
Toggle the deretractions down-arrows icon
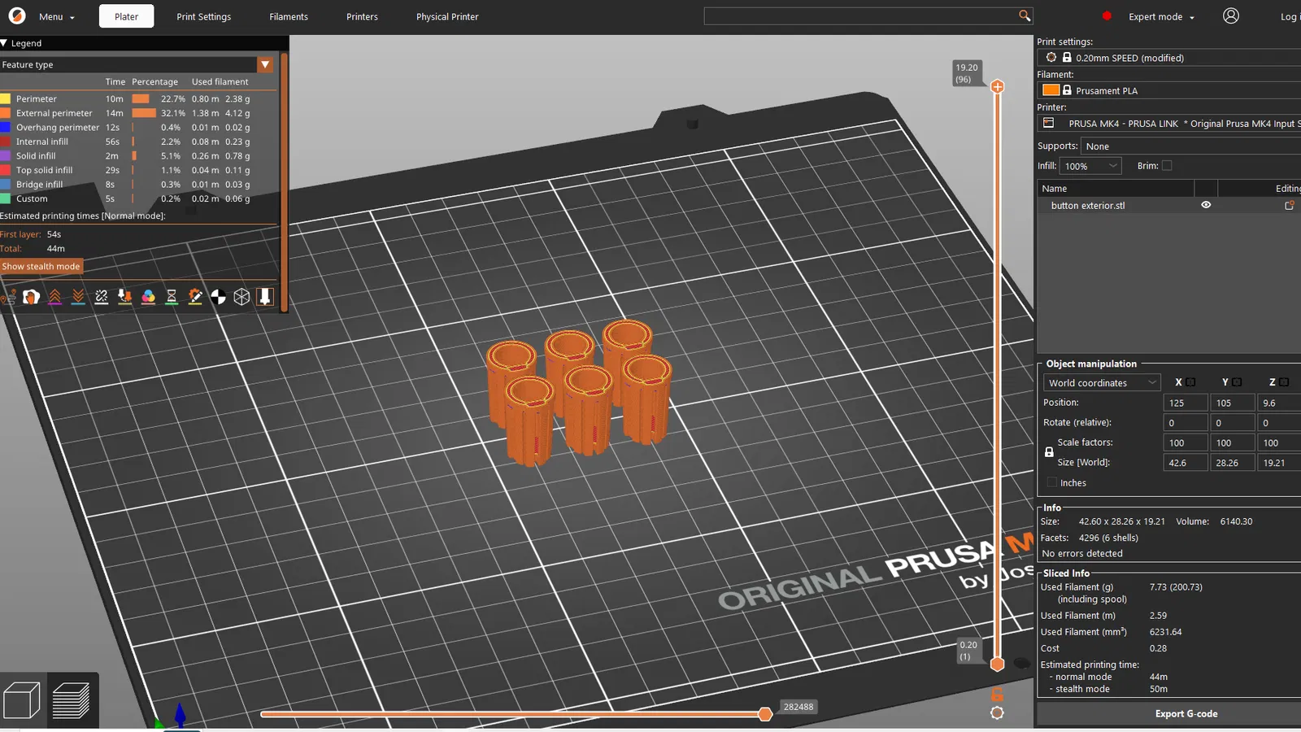pyautogui.click(x=78, y=297)
